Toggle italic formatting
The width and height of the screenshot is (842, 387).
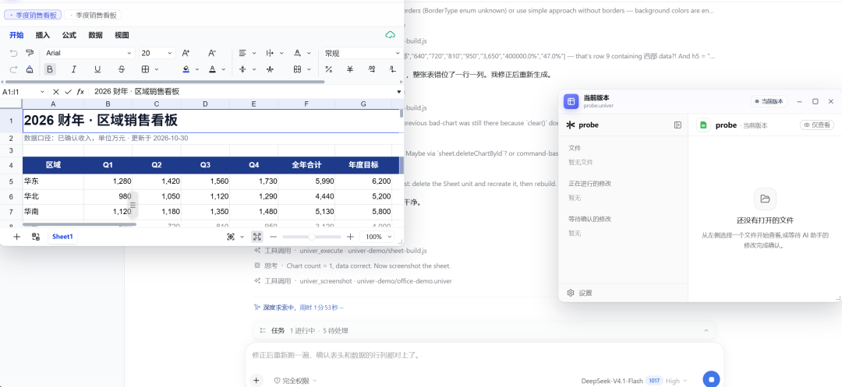(73, 69)
